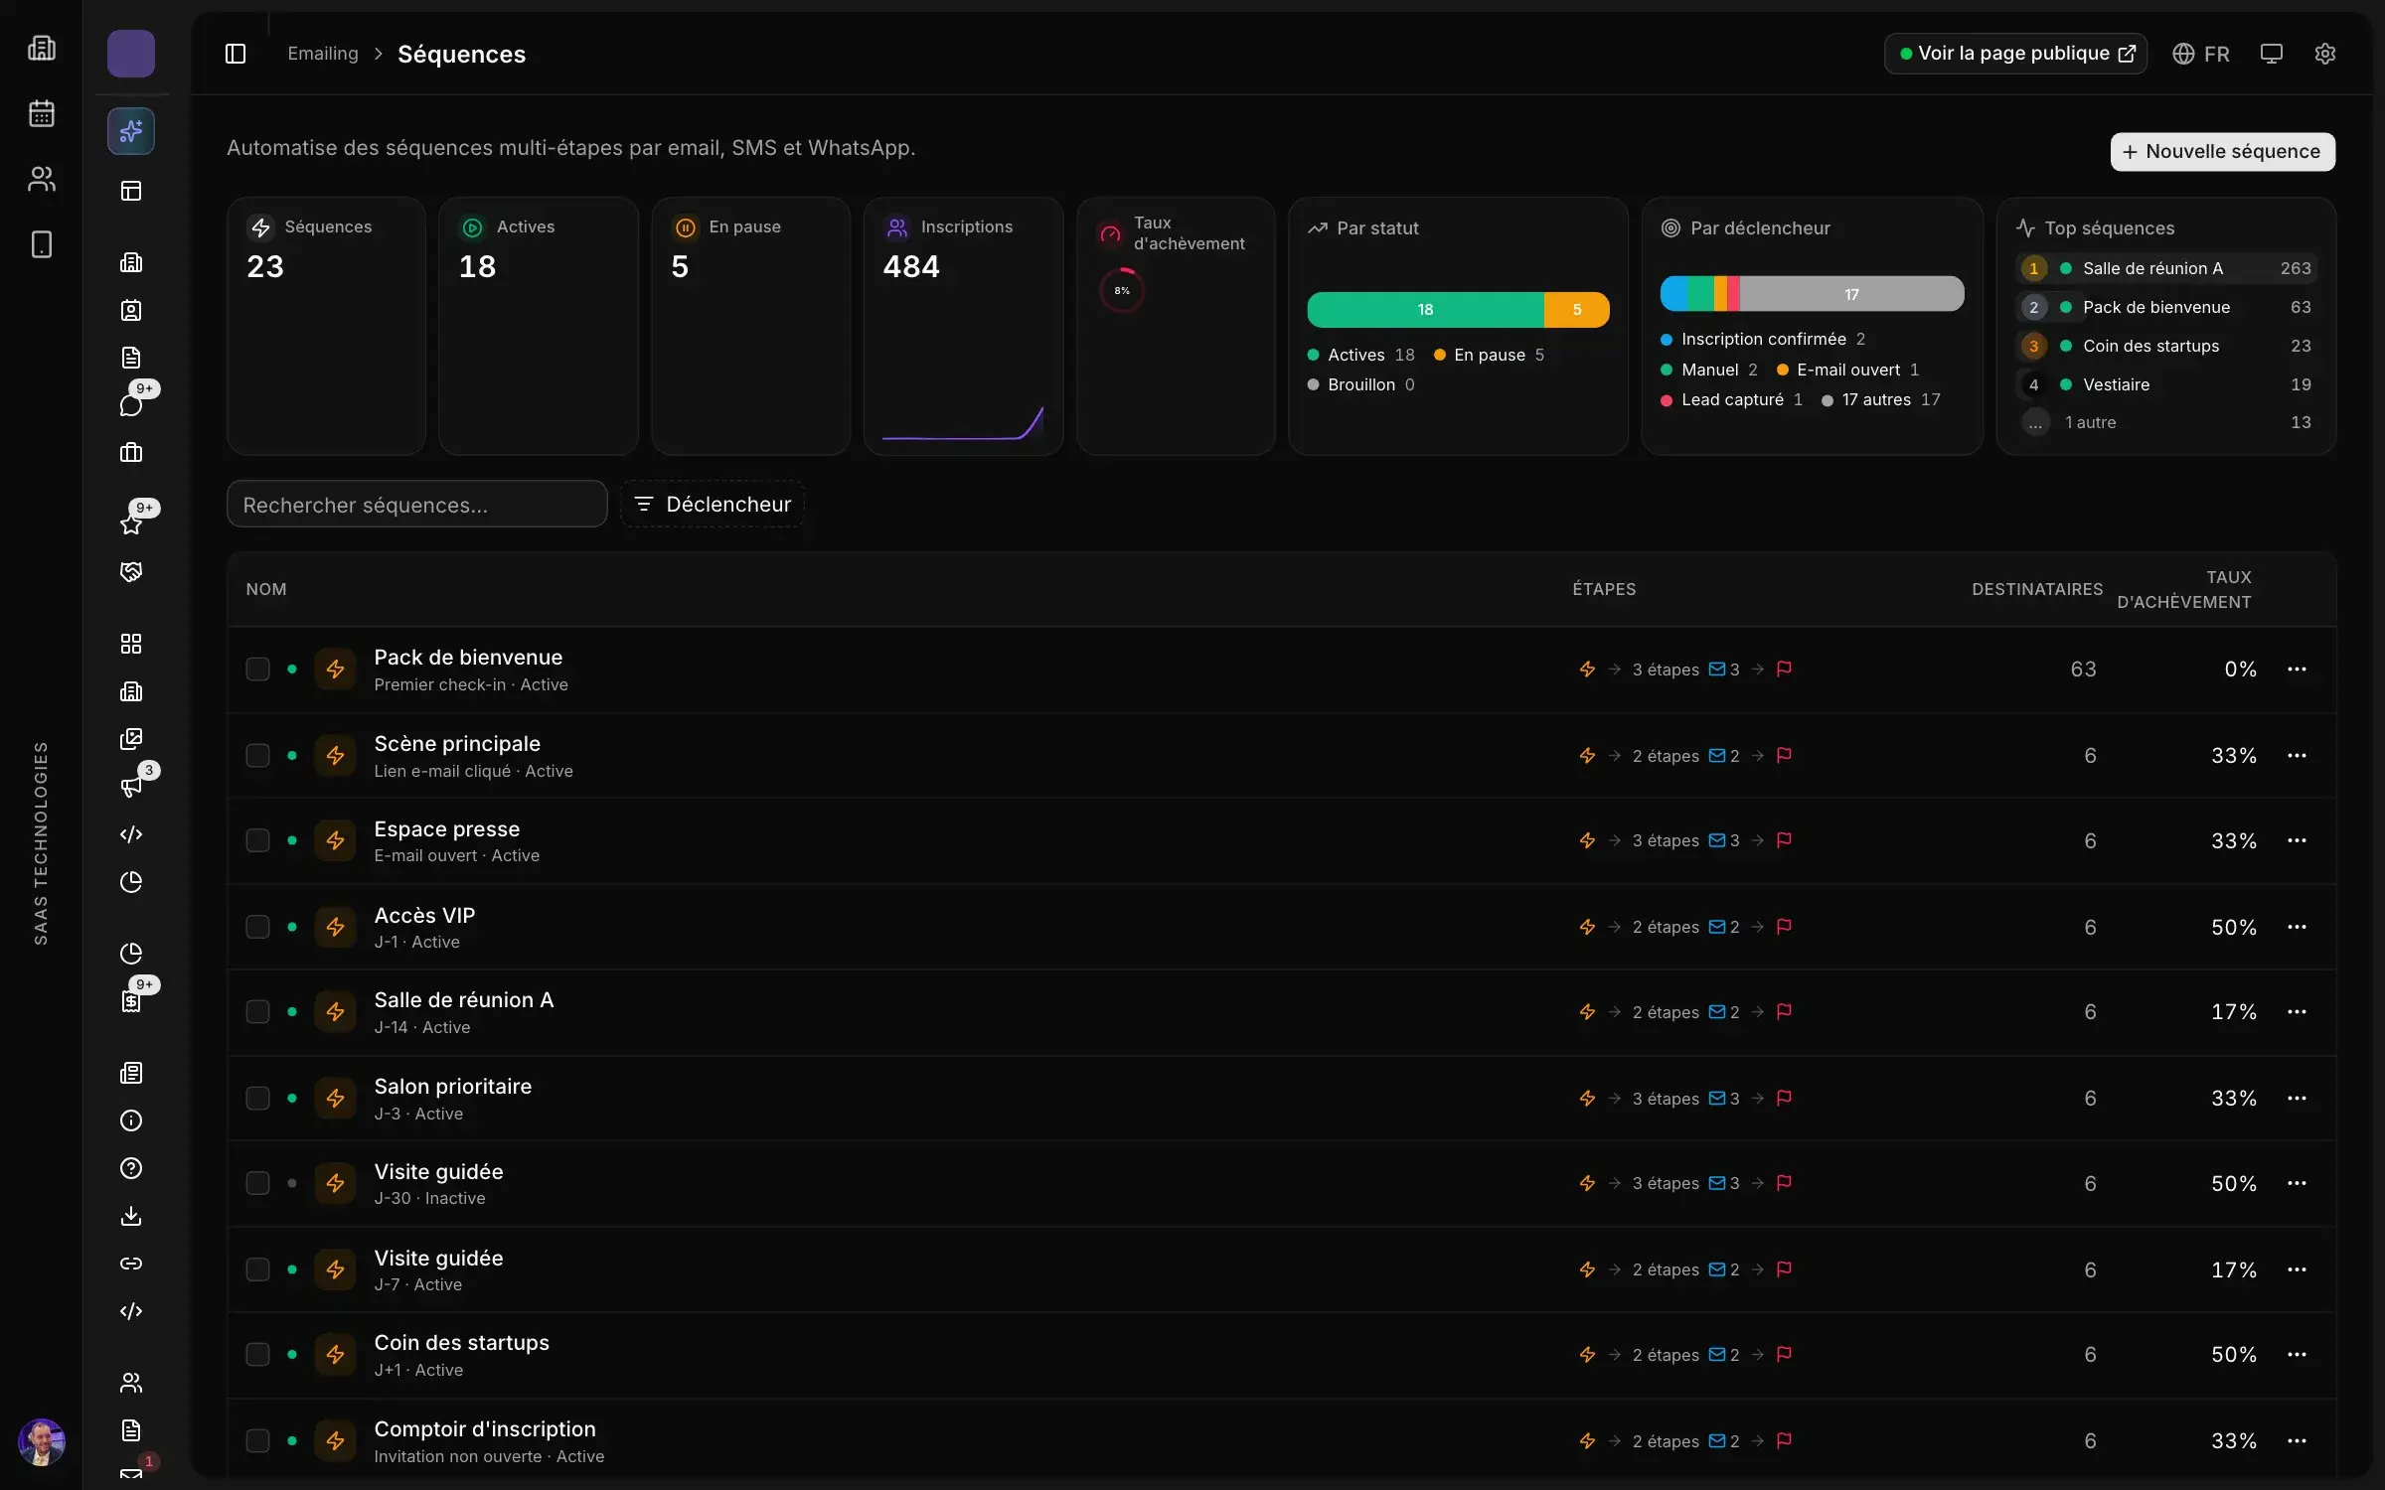This screenshot has height=1490, width=2385.
Task: Open the info circle icon in sidebar
Action: point(131,1120)
